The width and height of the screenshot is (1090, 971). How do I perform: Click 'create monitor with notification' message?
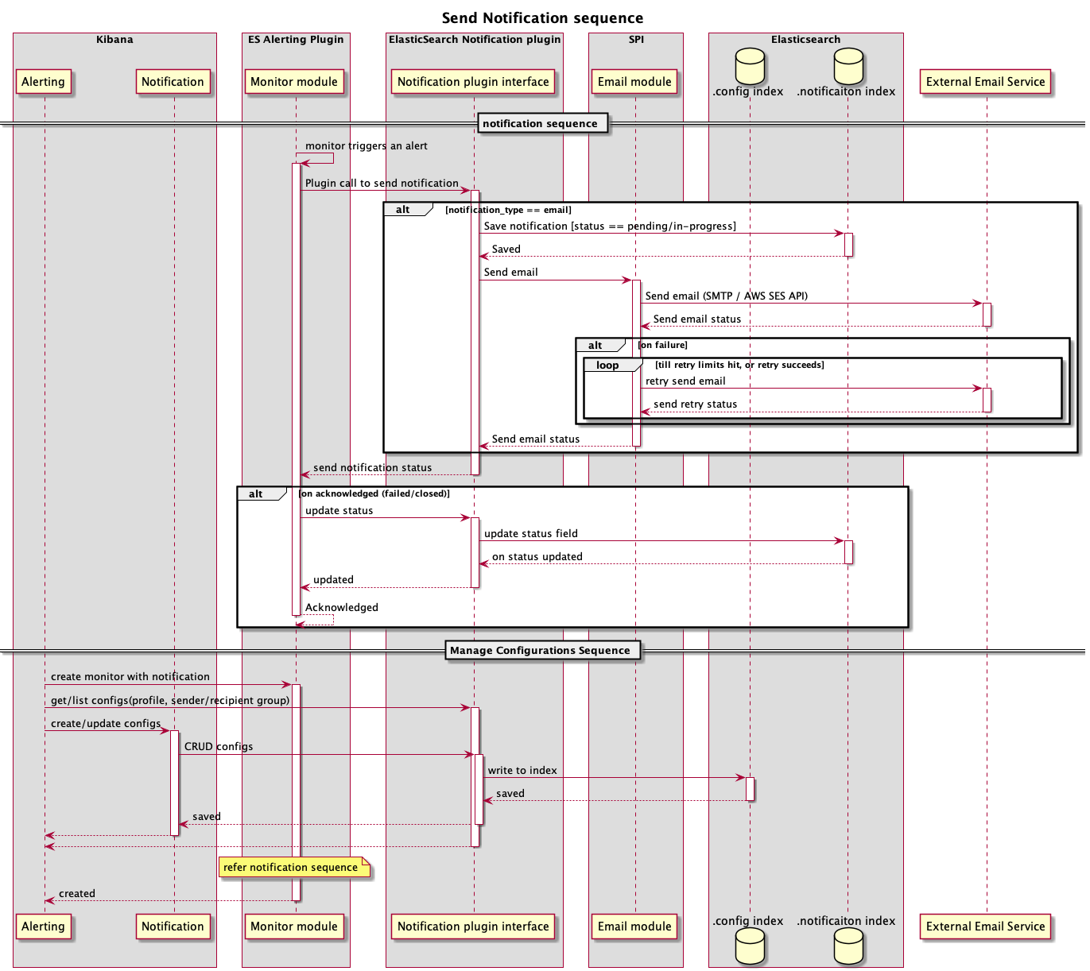[x=130, y=676]
